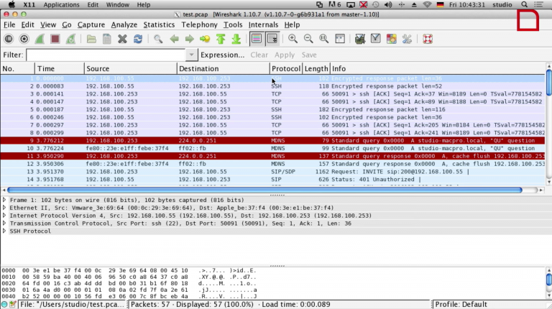Click the packet list horizontal scrollbar thumb

(264, 190)
